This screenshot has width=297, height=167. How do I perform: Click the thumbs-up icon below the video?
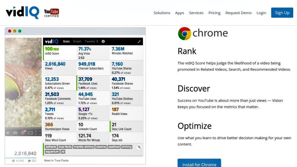click(x=13, y=161)
